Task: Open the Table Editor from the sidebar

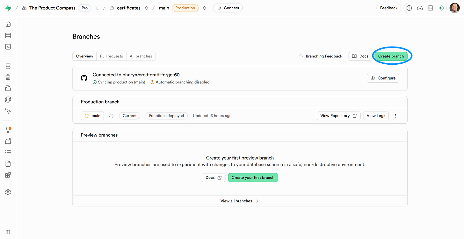Action: point(8,35)
